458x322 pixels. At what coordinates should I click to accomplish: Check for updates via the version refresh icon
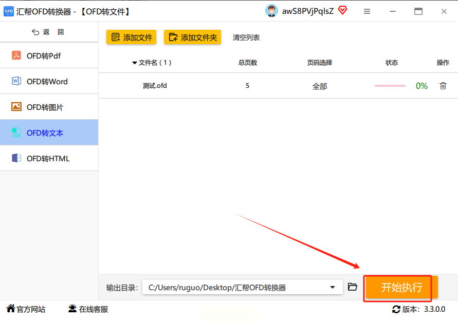396,309
